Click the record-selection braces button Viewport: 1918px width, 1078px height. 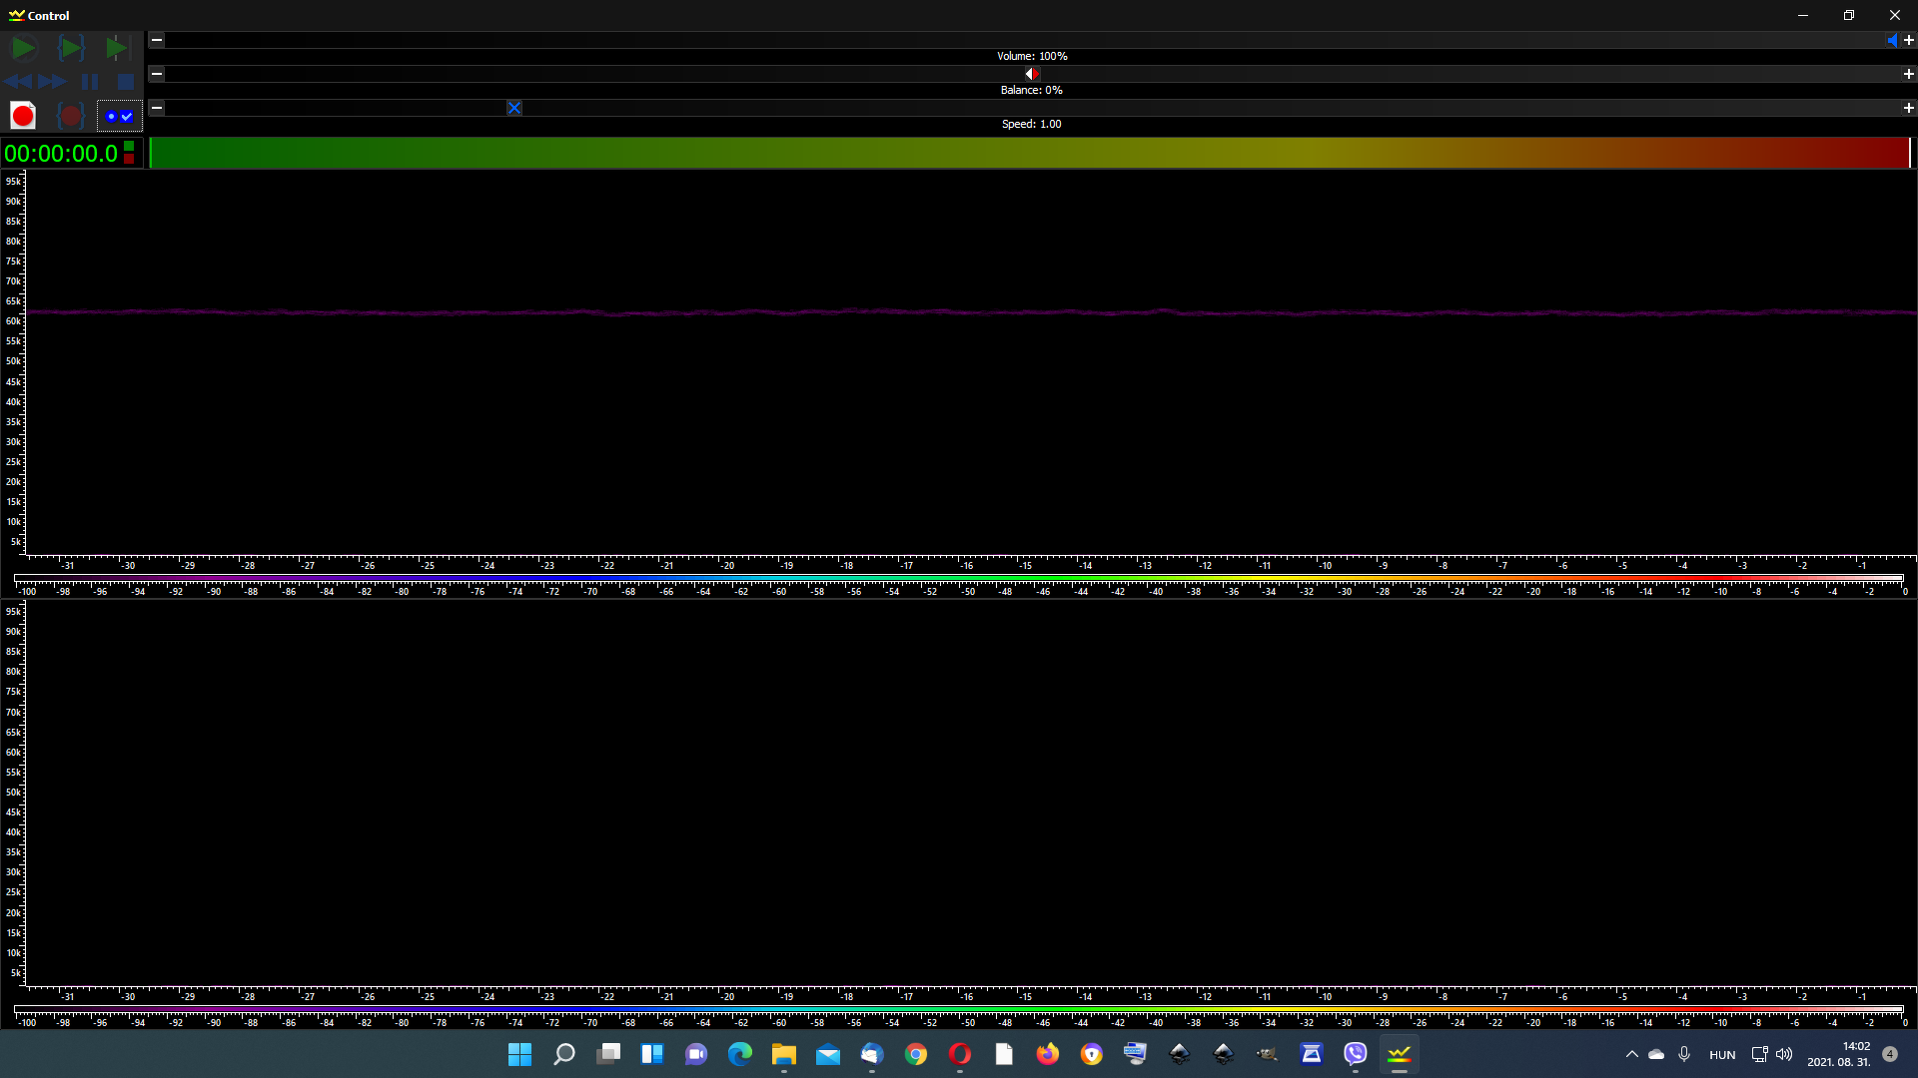click(70, 116)
